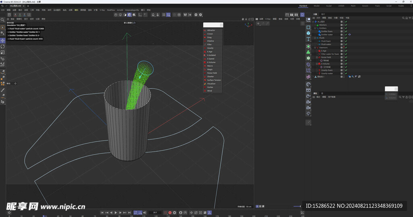Collapse the Emitters group
Screen dimensions: 413x217
click(x=315, y=28)
